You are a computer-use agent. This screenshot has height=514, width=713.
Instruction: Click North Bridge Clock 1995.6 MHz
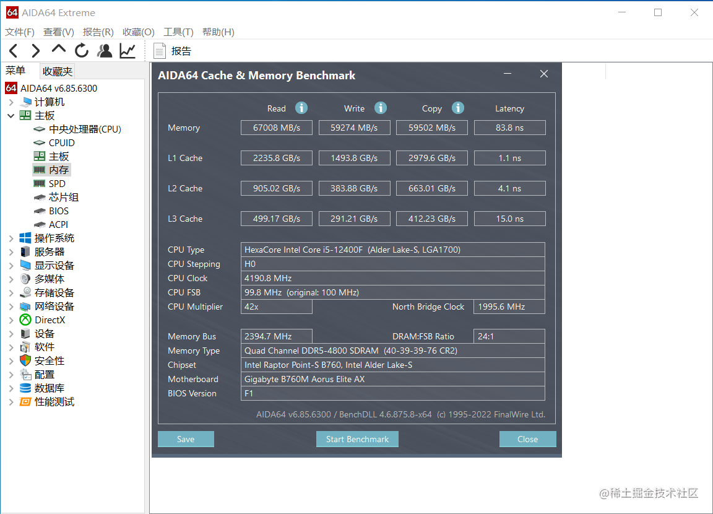pos(509,307)
